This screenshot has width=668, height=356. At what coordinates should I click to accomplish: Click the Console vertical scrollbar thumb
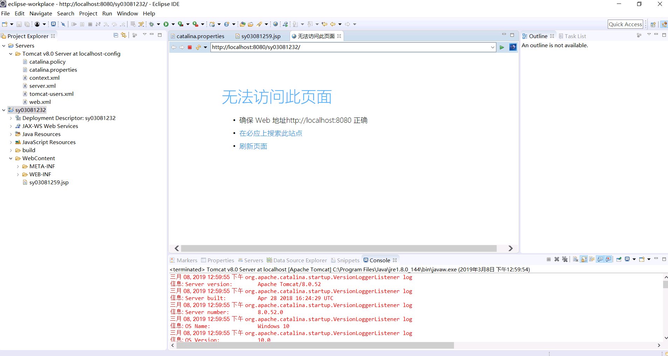665,284
